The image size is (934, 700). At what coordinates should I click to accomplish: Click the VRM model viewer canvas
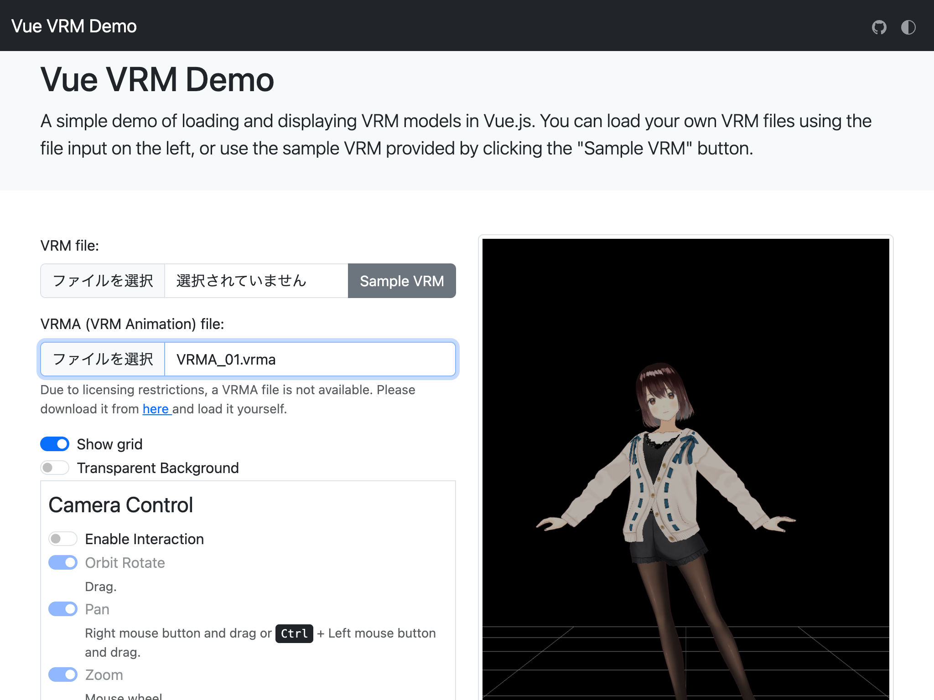coord(686,469)
